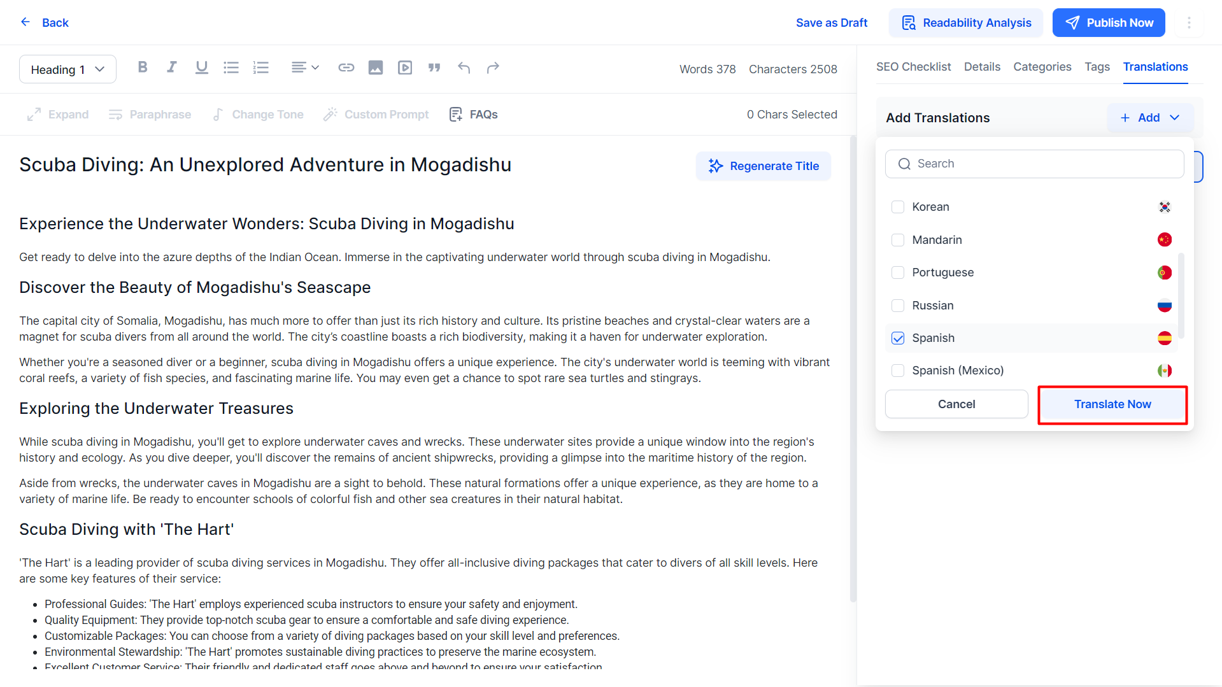
Task: Click the article title text
Action: 265,165
